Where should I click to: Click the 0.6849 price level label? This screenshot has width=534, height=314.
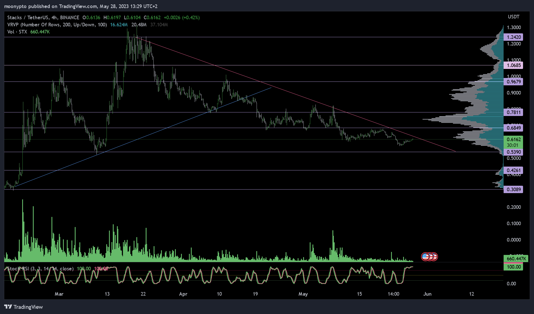513,128
